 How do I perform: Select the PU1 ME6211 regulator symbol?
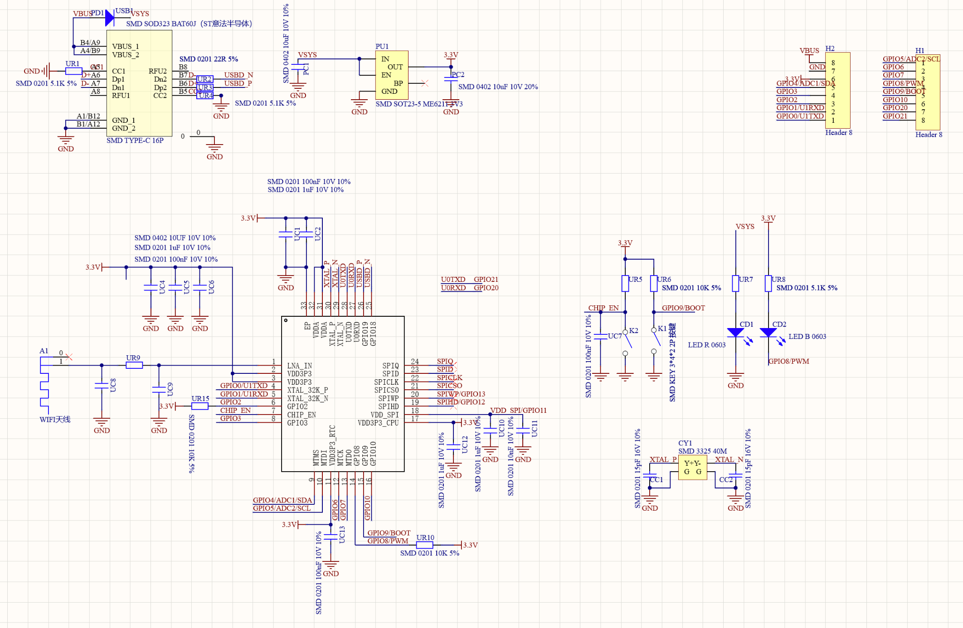pos(392,75)
